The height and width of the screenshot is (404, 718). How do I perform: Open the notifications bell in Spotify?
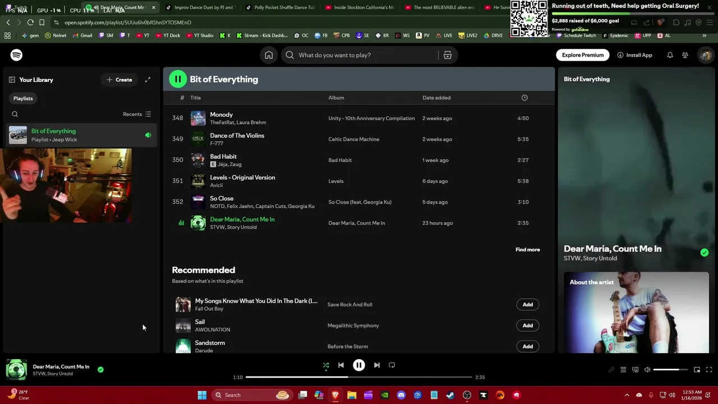click(x=670, y=55)
